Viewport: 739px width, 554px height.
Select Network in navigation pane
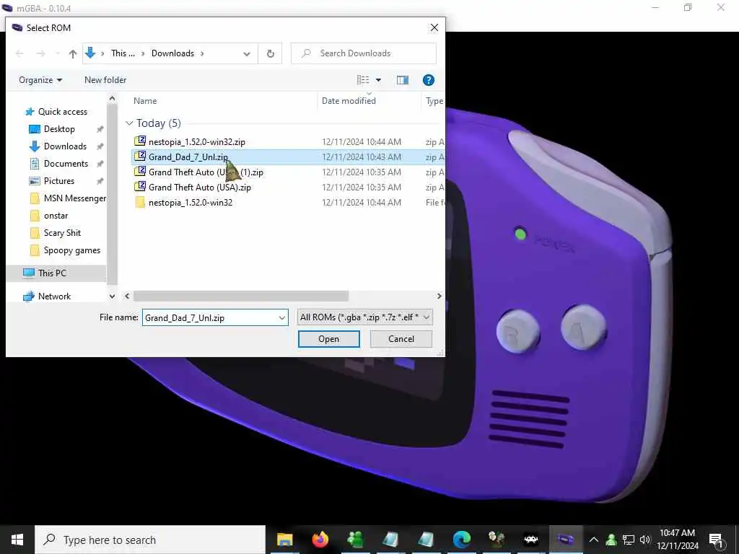[x=54, y=296]
